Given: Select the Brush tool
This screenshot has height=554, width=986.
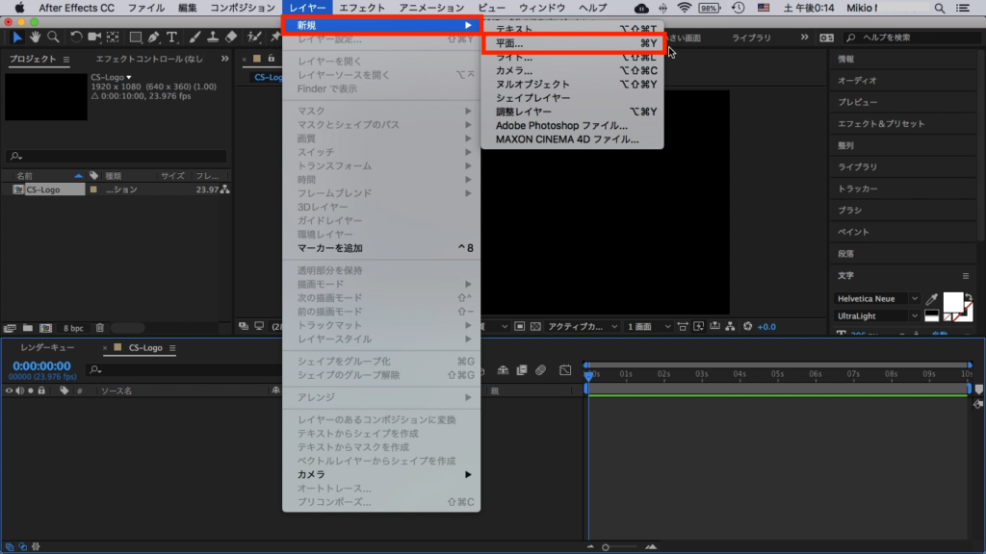Looking at the screenshot, I should [195, 38].
